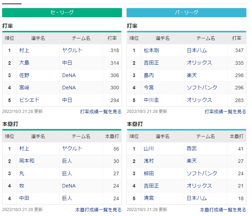Open player 岡本和's link
This screenshot has width=252, height=216.
(x=27, y=161)
